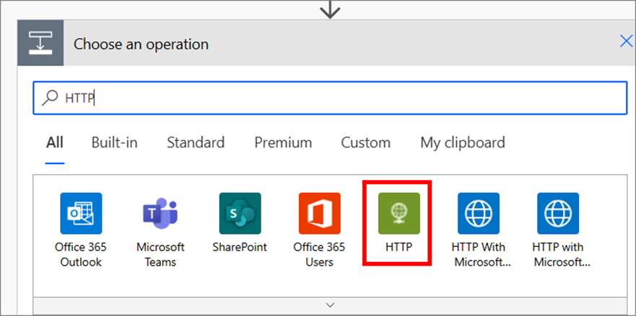Select the middle blue globe HTTP With Microsoft icon
This screenshot has height=316, width=636.
478,214
